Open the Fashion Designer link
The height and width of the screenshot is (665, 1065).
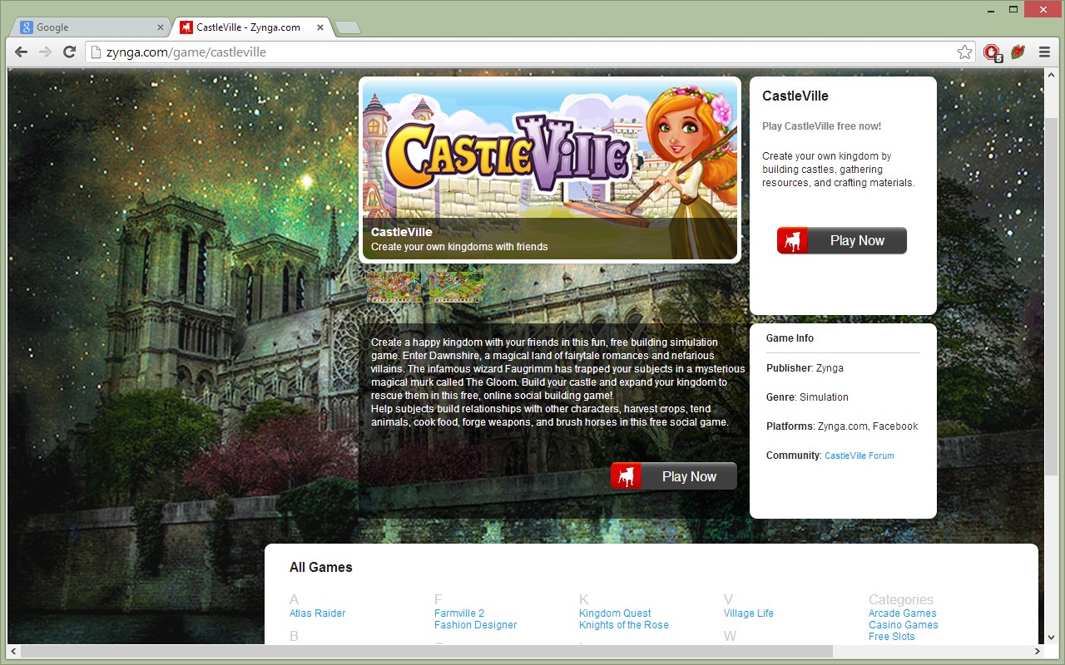[475, 625]
